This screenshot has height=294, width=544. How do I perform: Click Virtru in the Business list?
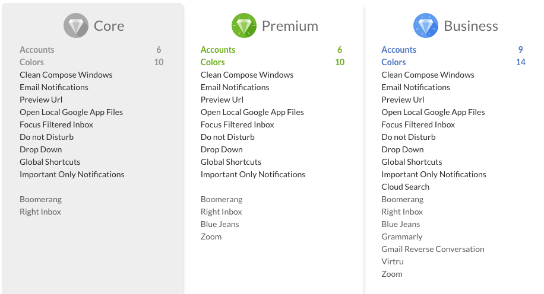[x=393, y=261]
